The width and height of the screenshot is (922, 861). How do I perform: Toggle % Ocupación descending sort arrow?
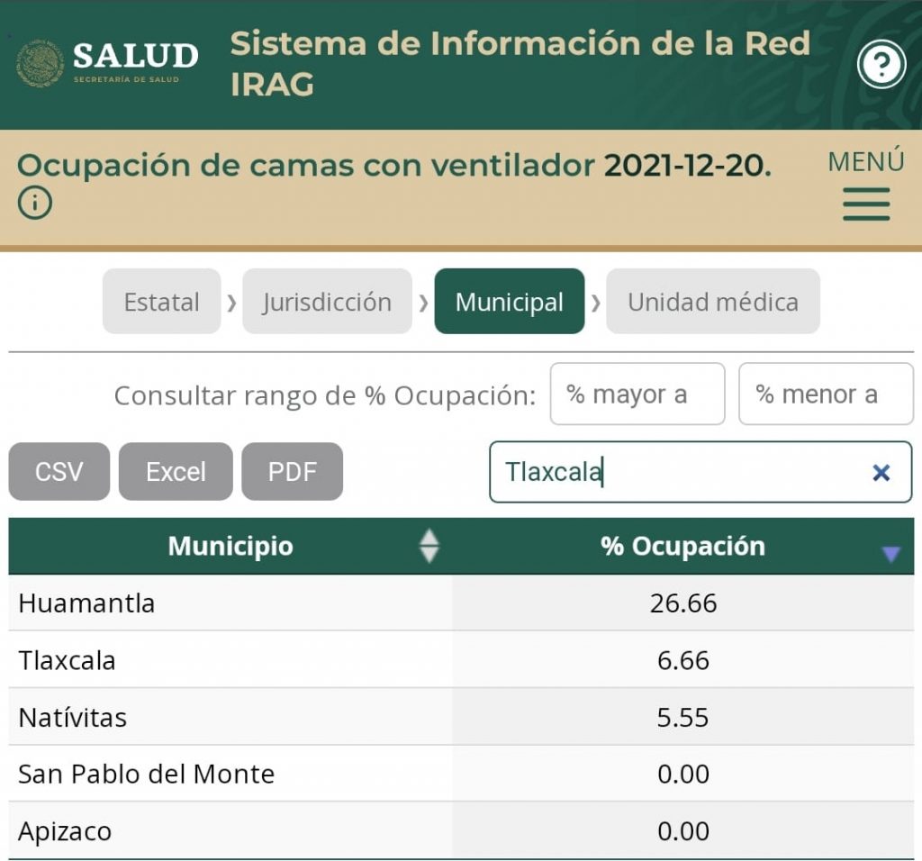[x=890, y=554]
